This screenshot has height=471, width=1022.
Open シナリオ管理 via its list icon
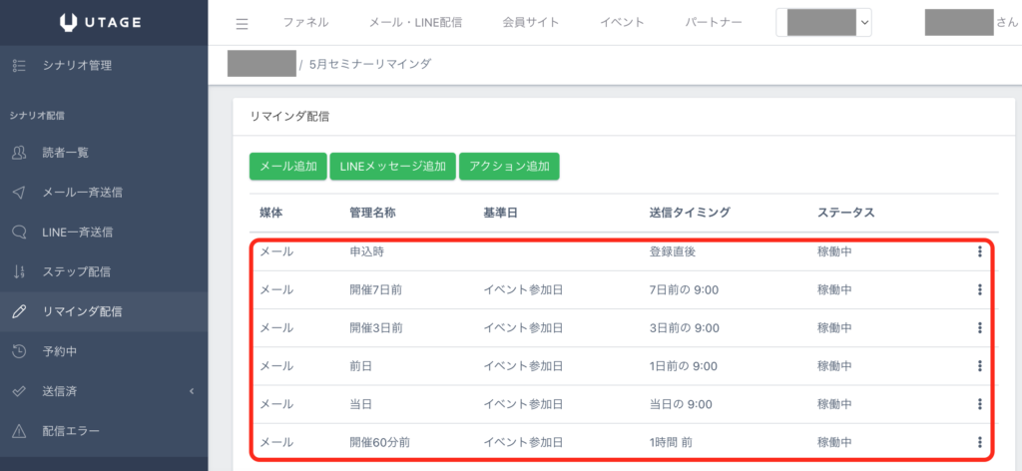[18, 66]
